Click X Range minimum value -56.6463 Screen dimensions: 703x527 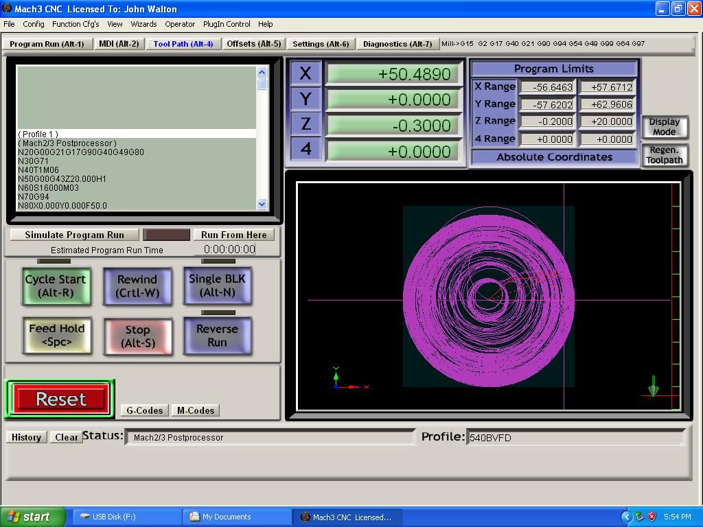546,87
